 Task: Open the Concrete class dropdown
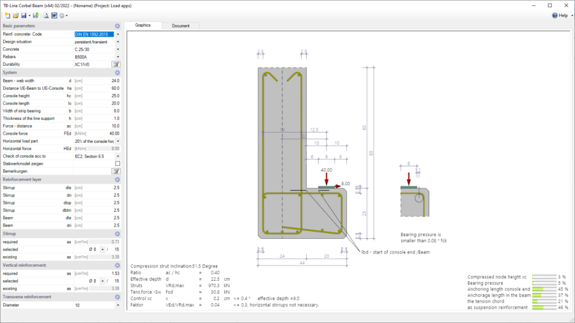118,49
